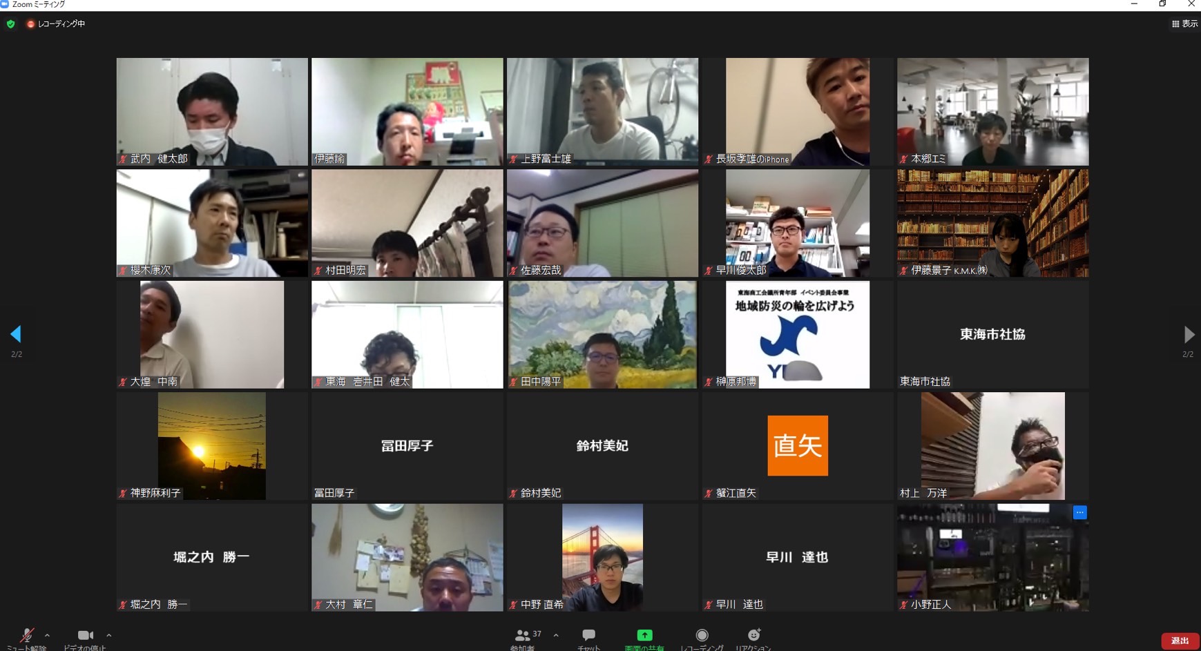Open the chat panel

[x=588, y=636]
